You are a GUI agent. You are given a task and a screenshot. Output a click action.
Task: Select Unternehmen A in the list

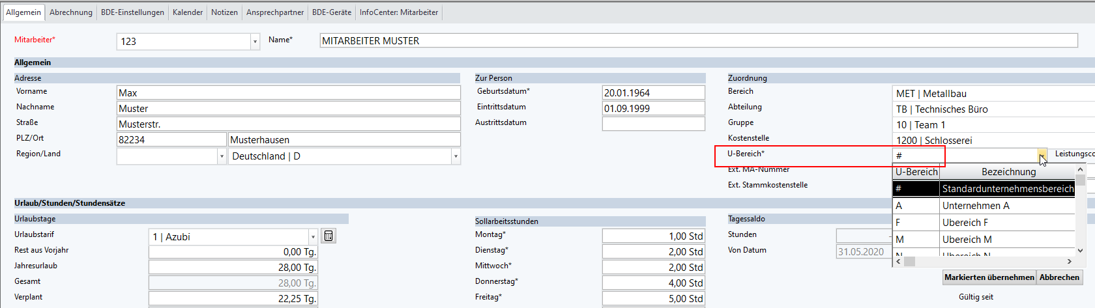click(975, 206)
